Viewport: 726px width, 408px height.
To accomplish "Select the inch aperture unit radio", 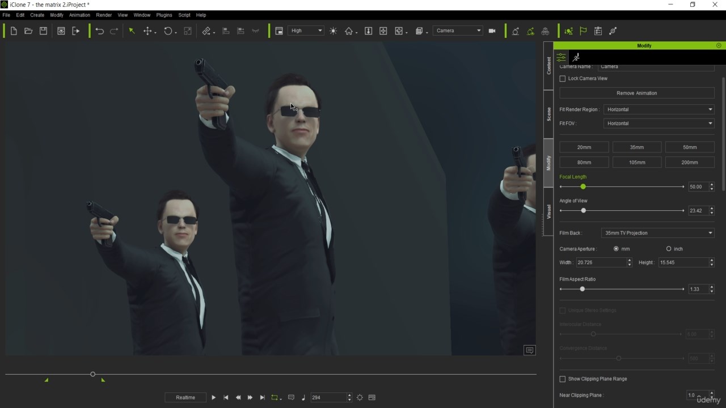I will pyautogui.click(x=669, y=249).
